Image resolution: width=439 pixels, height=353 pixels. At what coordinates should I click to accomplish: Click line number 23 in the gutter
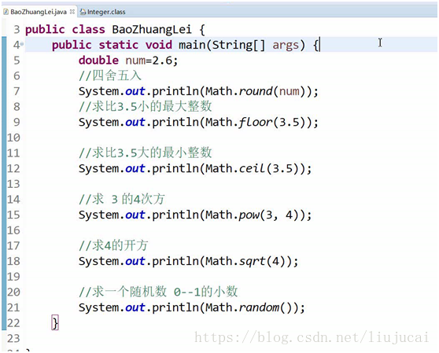click(13, 339)
